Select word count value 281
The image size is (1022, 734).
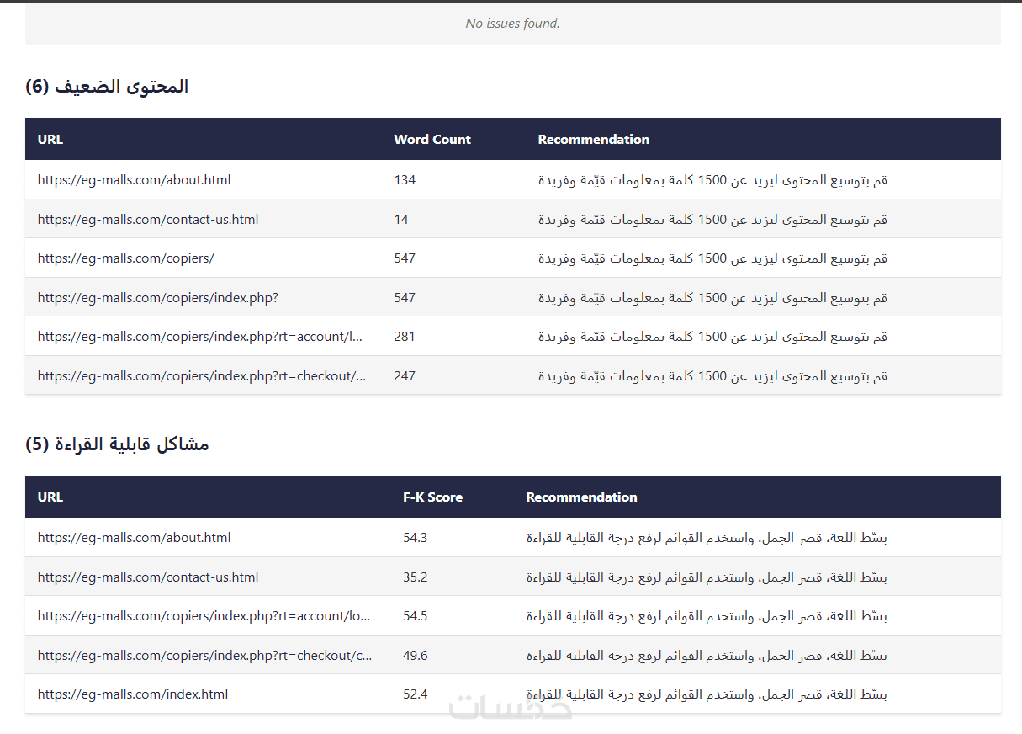405,337
